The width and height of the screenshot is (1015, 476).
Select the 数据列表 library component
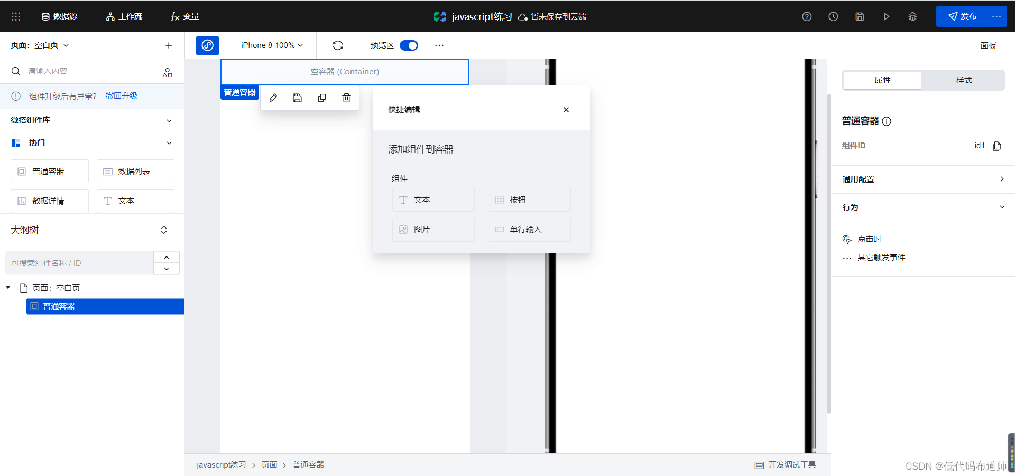point(135,172)
